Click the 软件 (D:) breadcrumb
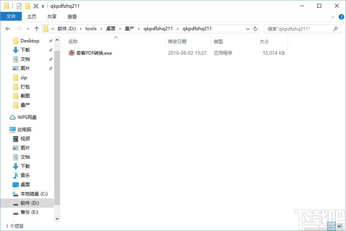The width and height of the screenshot is (346, 231). 66,29
